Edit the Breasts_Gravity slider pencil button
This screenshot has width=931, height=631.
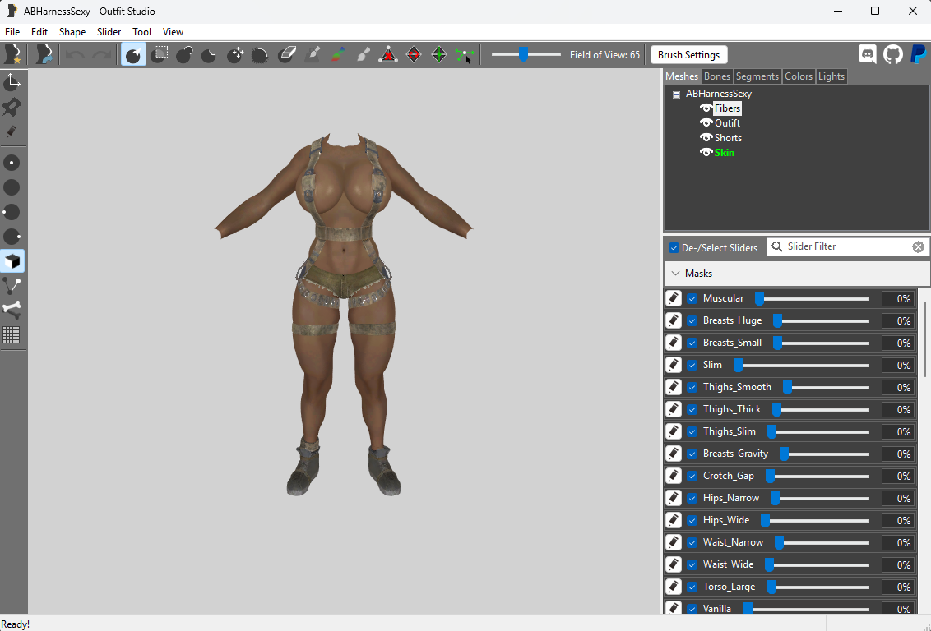pos(674,454)
